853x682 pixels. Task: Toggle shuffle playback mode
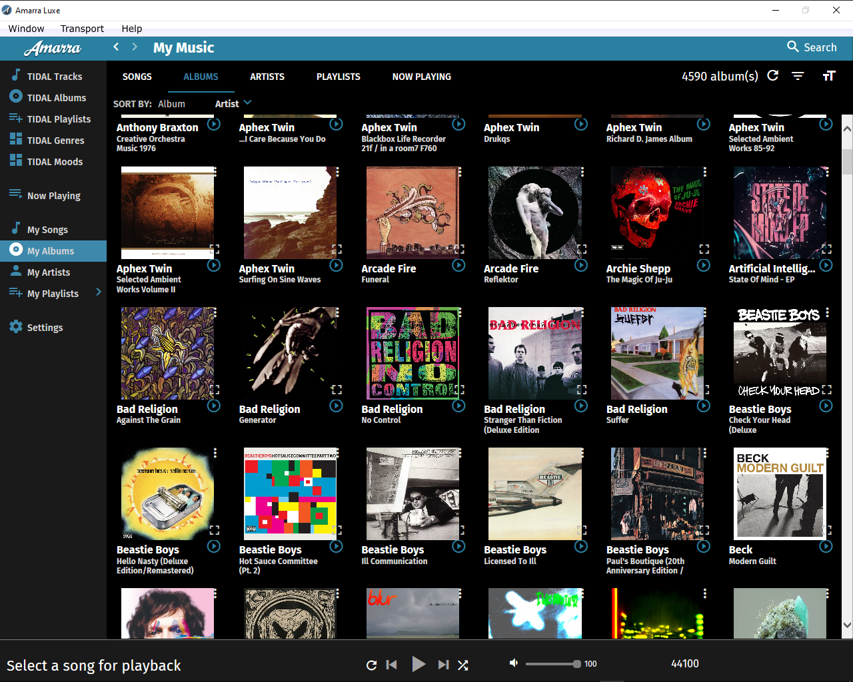(463, 664)
